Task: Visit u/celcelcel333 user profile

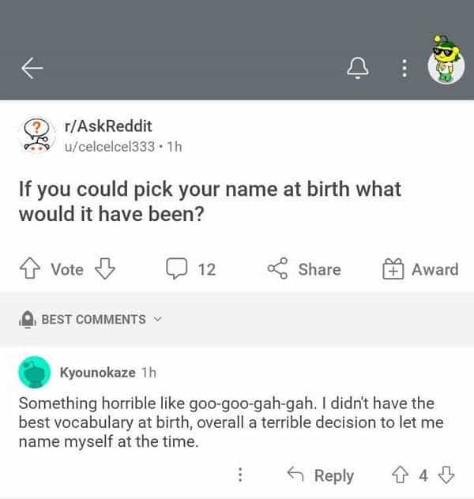Action: 109,147
